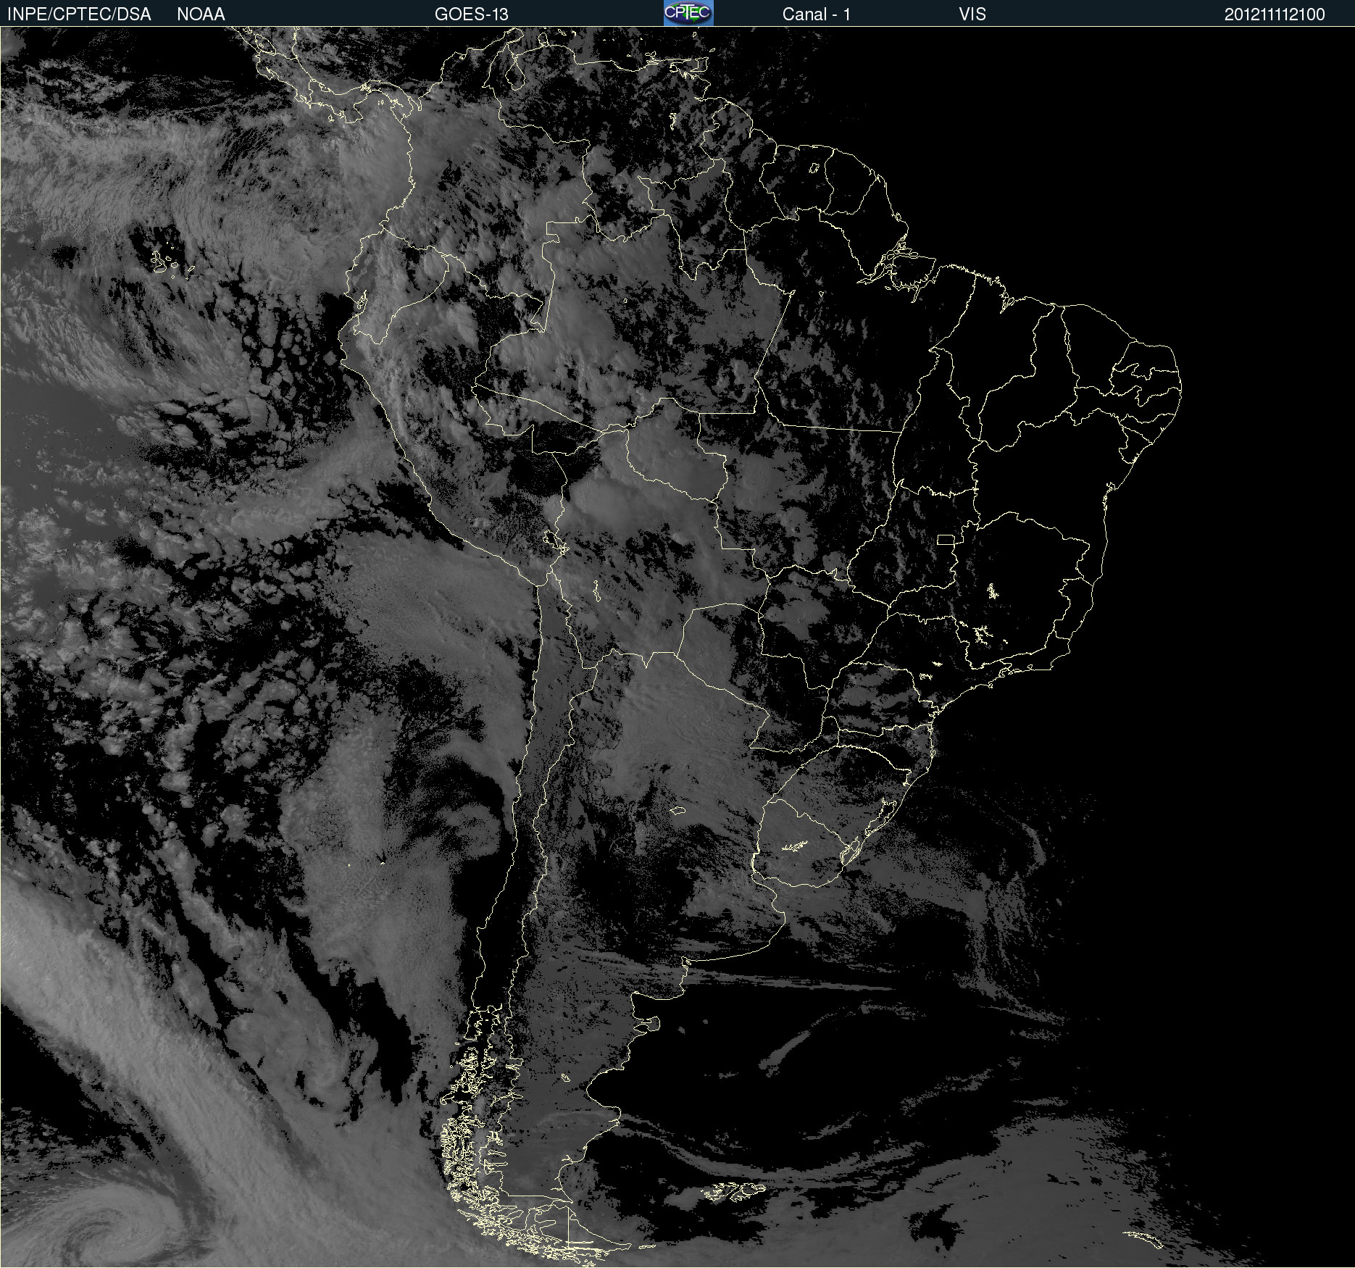Click the 201211112100 timestamp
1355x1268 pixels.
point(1275,14)
